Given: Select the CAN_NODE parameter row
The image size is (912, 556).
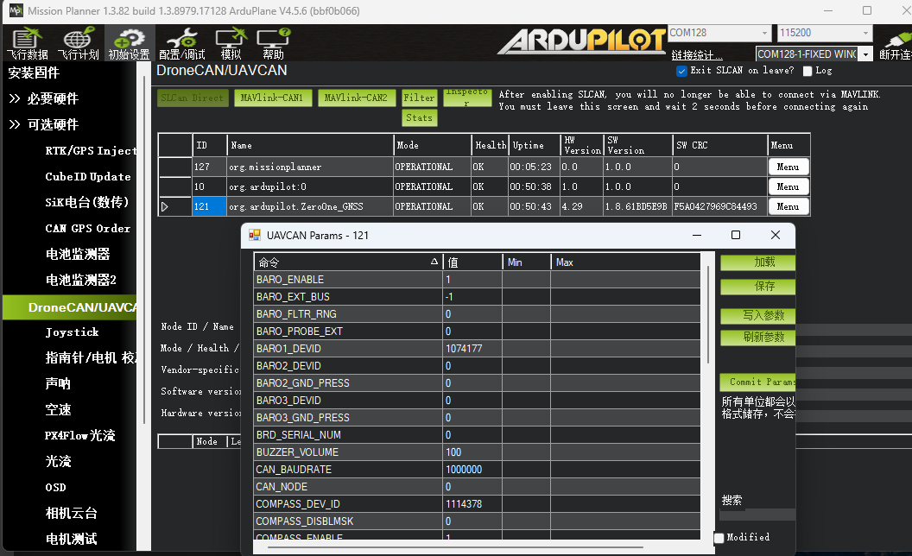Looking at the screenshot, I should (x=477, y=486).
